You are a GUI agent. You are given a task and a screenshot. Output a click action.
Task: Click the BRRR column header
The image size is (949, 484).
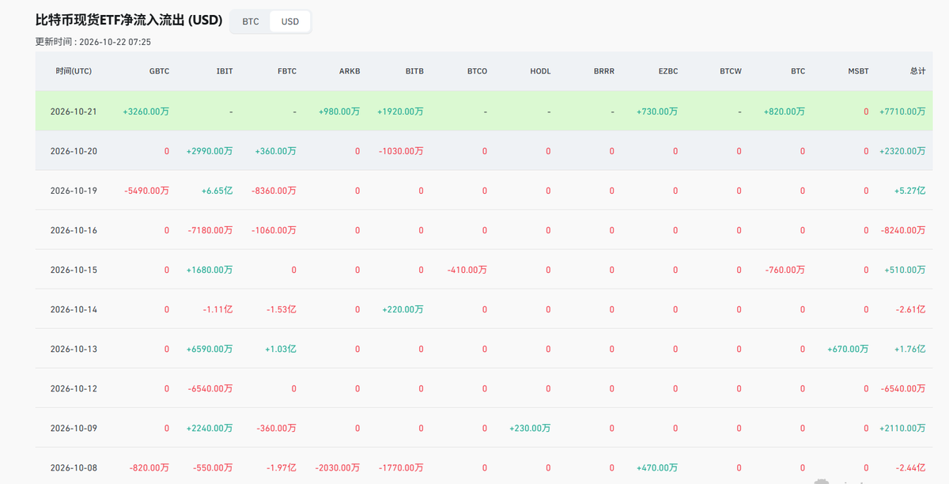(x=604, y=71)
